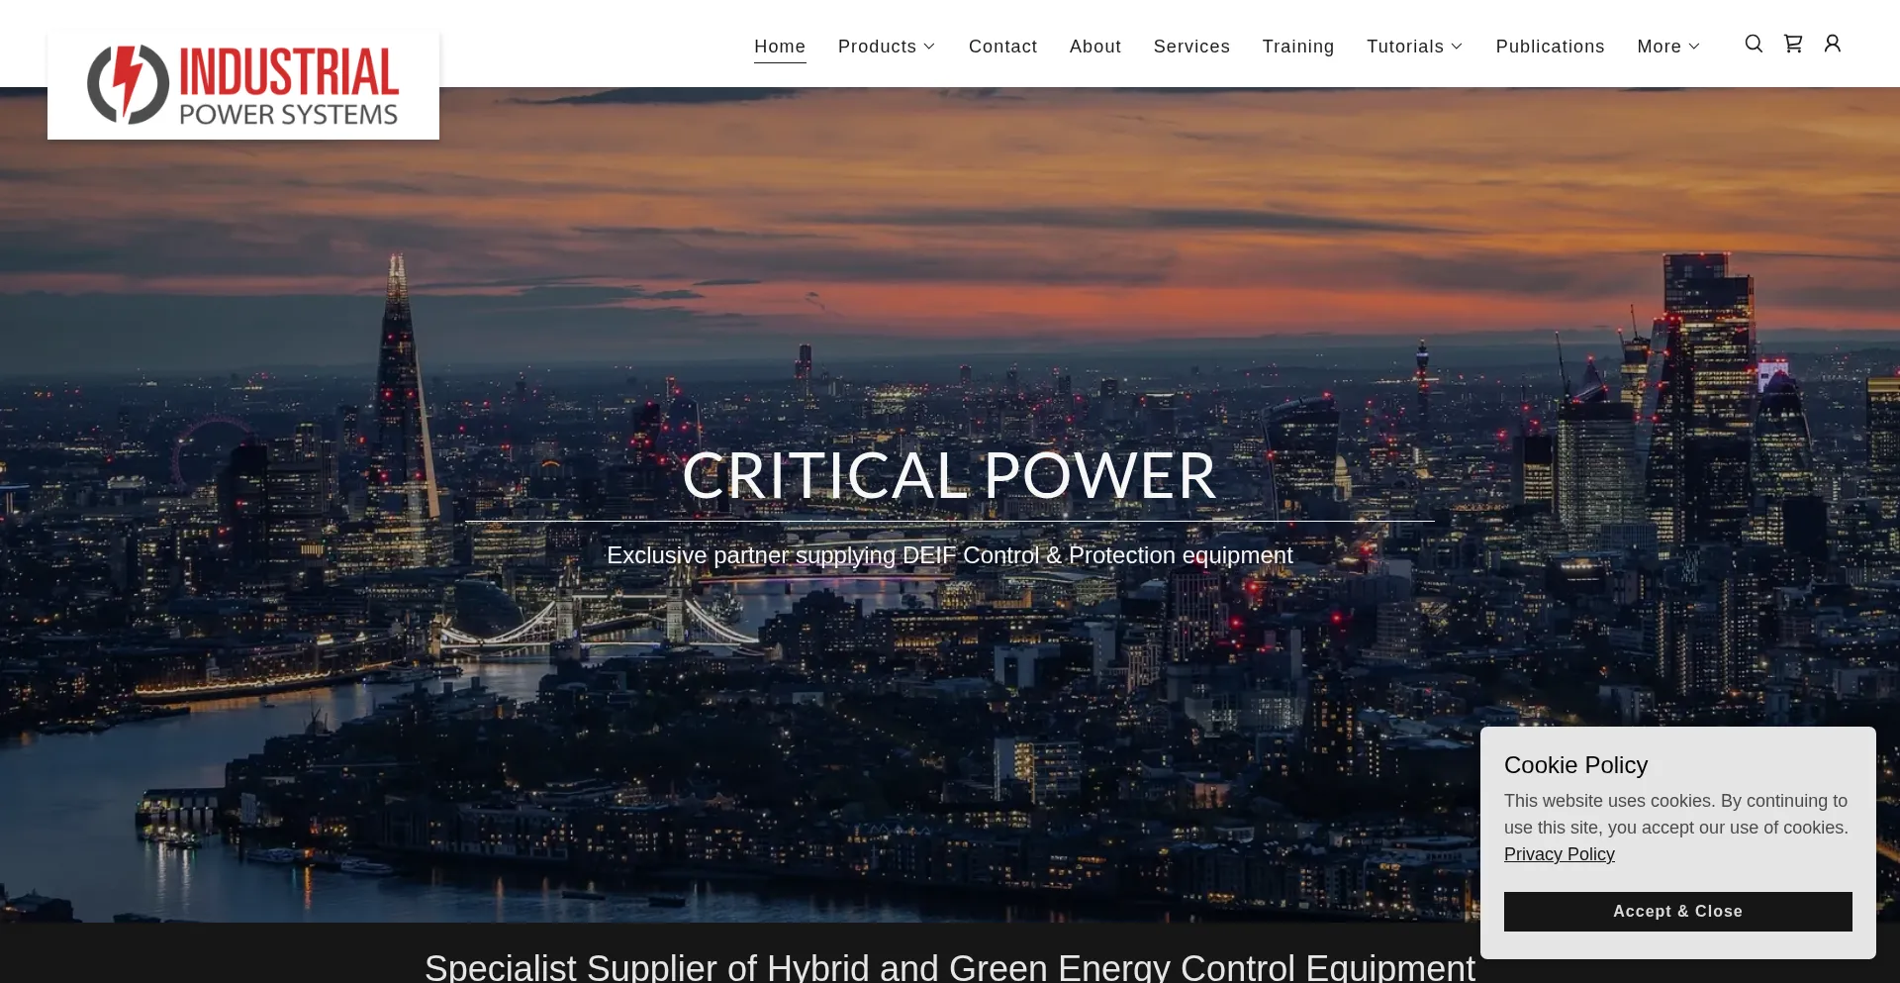This screenshot has width=1900, height=983.
Task: Visit the Publications page
Action: (1550, 47)
